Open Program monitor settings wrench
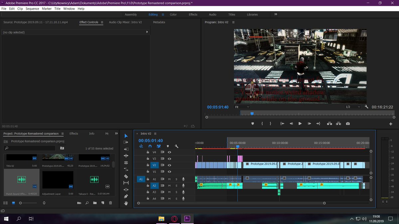The height and width of the screenshot is (224, 399). click(x=366, y=107)
